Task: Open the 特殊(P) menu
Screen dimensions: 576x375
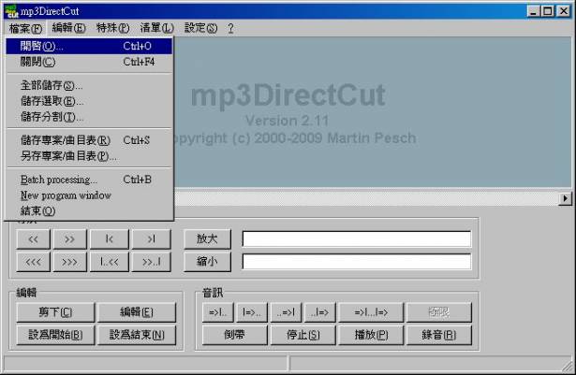Action: click(112, 28)
